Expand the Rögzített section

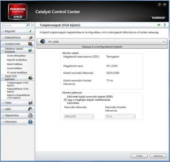(x=17, y=31)
